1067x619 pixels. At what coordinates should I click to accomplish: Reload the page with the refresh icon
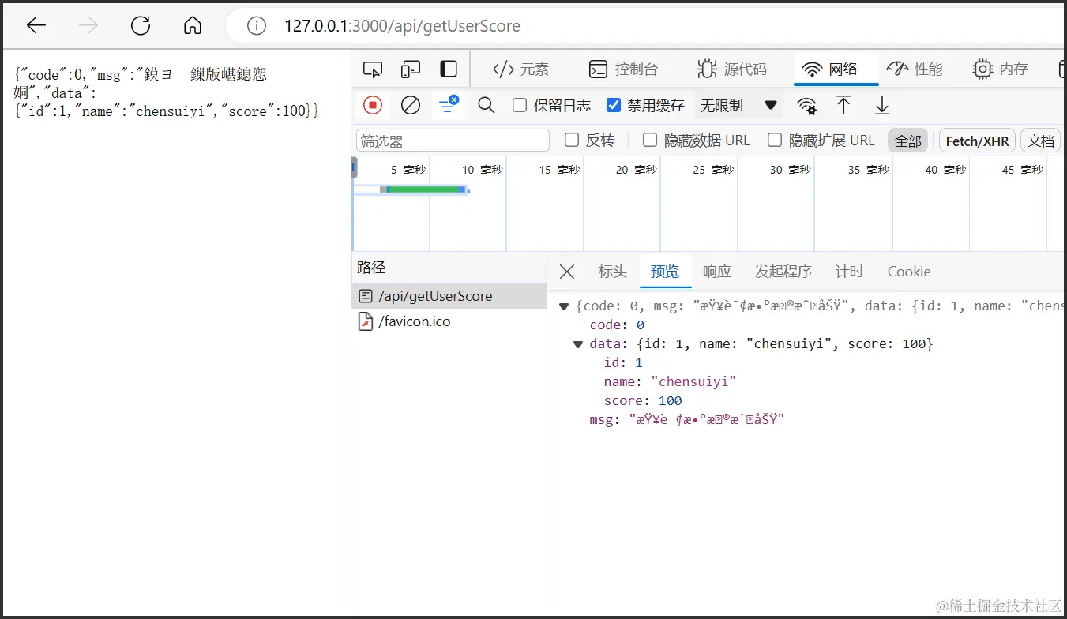141,26
